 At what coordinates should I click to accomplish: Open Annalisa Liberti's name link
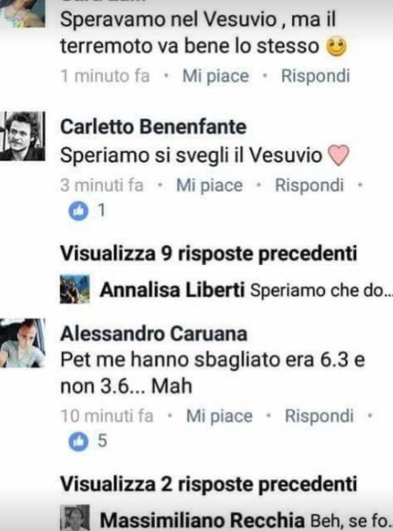point(172,290)
